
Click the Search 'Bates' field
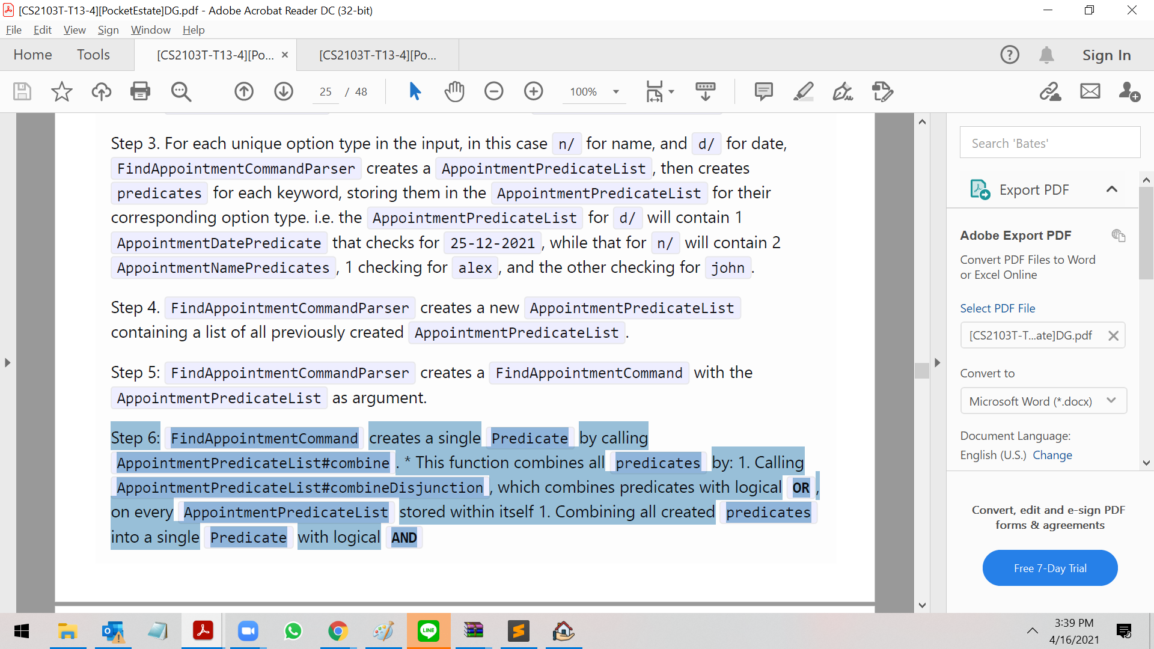pyautogui.click(x=1049, y=143)
